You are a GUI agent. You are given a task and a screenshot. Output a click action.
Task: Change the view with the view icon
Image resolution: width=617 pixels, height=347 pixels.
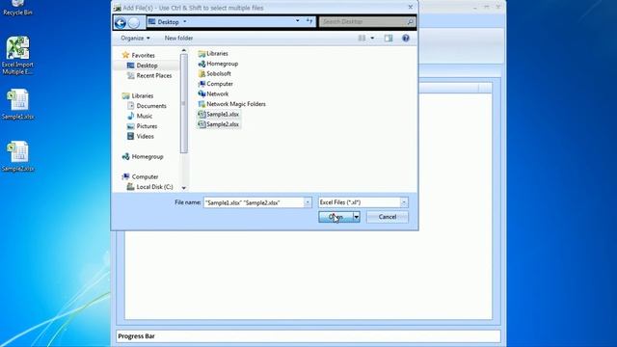click(362, 39)
